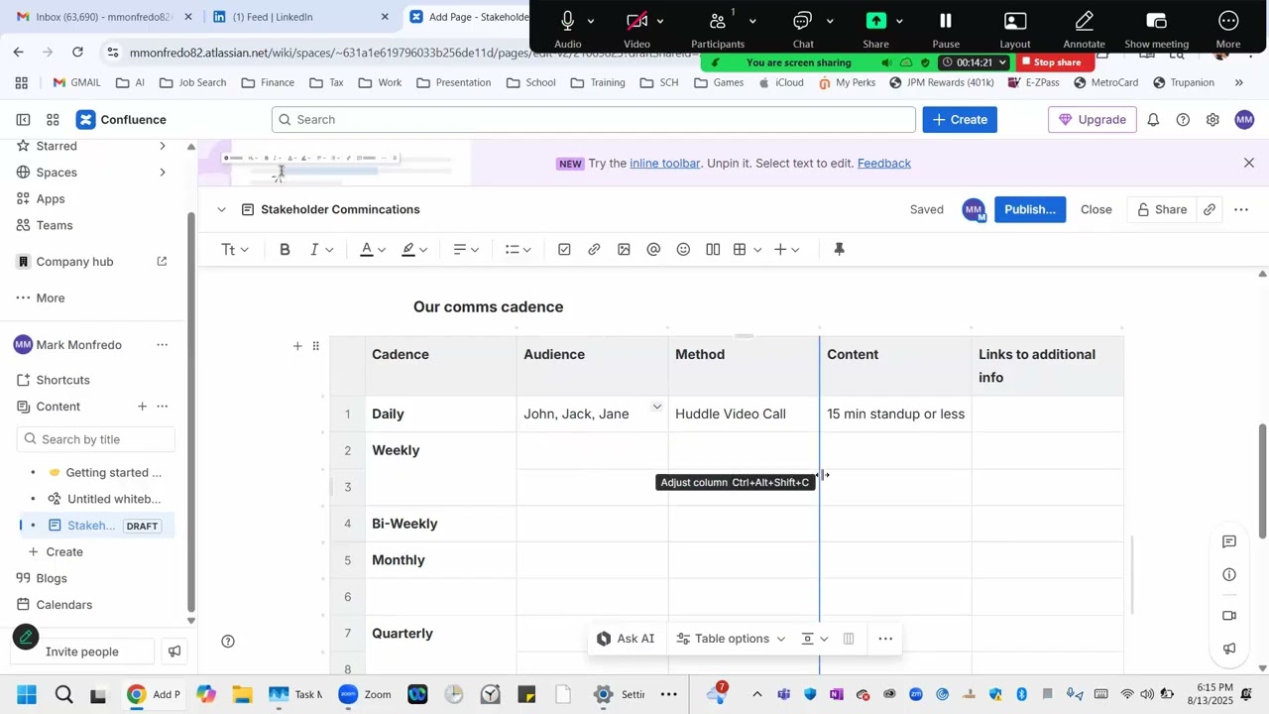Open Confluence notifications bell
This screenshot has height=714, width=1269.
tap(1153, 120)
